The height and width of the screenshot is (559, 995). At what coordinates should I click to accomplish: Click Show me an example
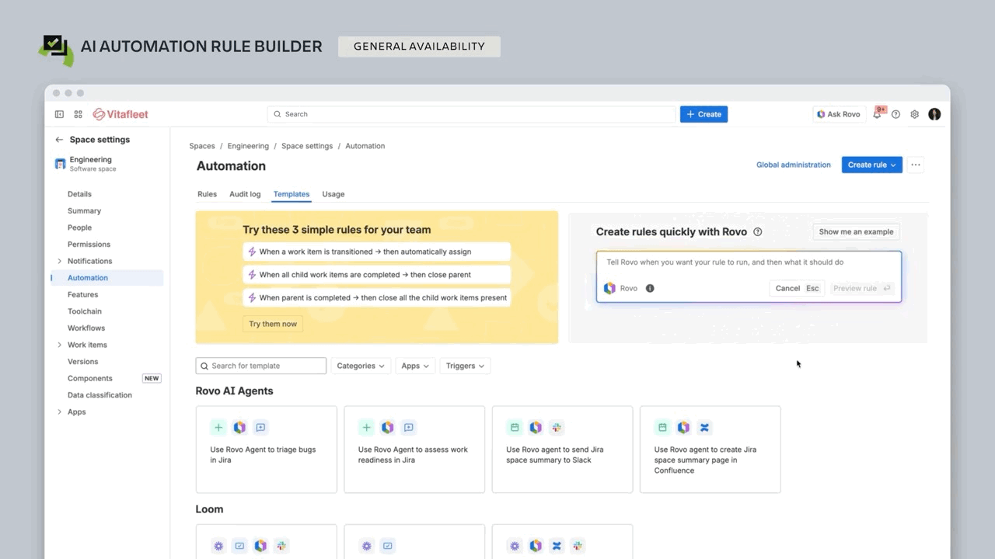pos(856,231)
